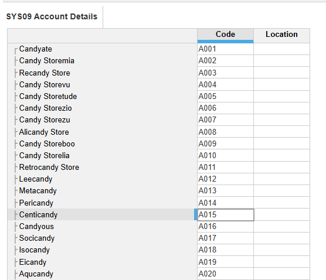Click the Location cell for Centicandy
Screen dimensions: 326x280
tap(281, 215)
